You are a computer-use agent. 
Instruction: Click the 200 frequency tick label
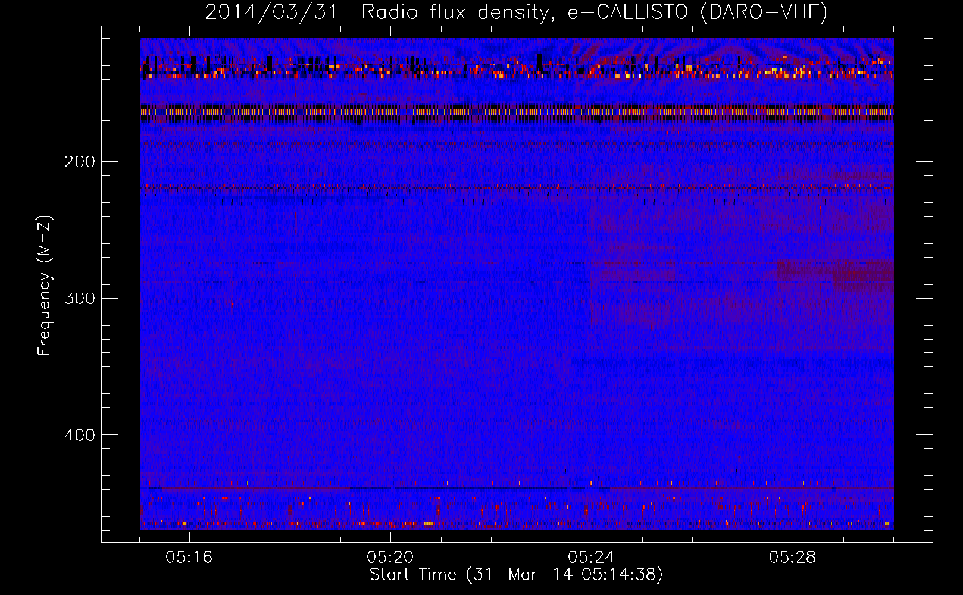[80, 162]
